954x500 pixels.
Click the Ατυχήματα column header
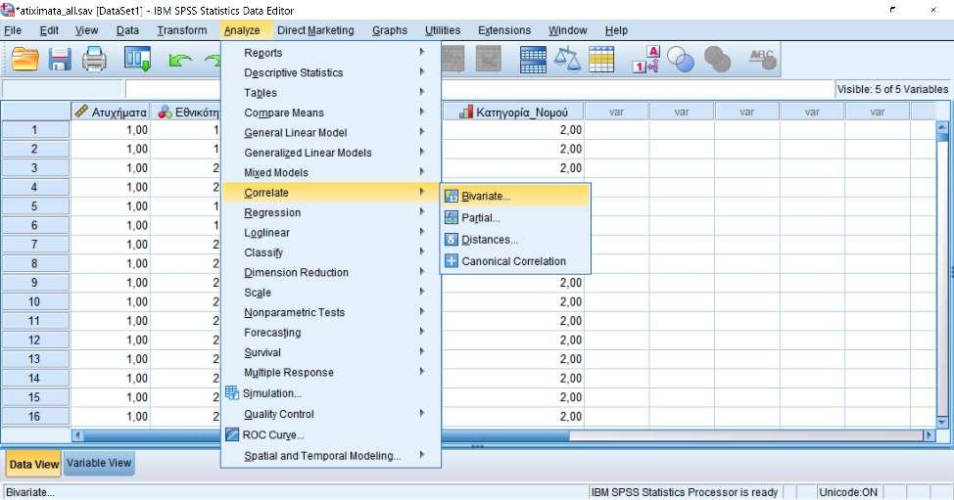(111, 112)
